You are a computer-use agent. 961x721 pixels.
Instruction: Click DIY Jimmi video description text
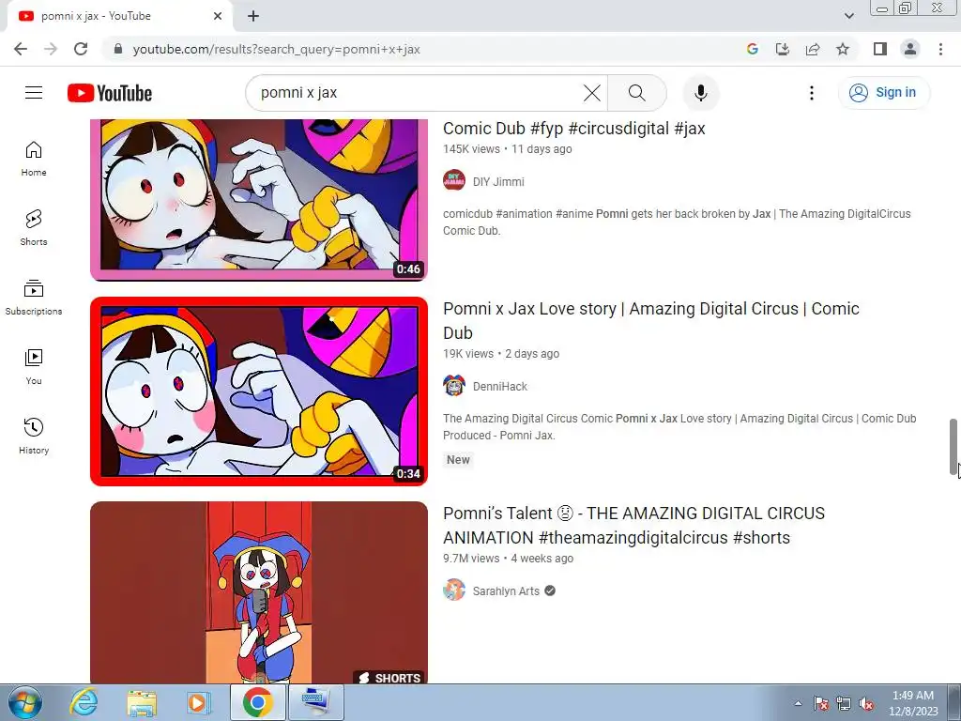click(677, 222)
